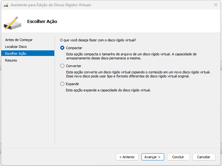Image resolution: width=222 pixels, height=166 pixels.
Task: Click the Expandir option description text
Action: coord(108,90)
